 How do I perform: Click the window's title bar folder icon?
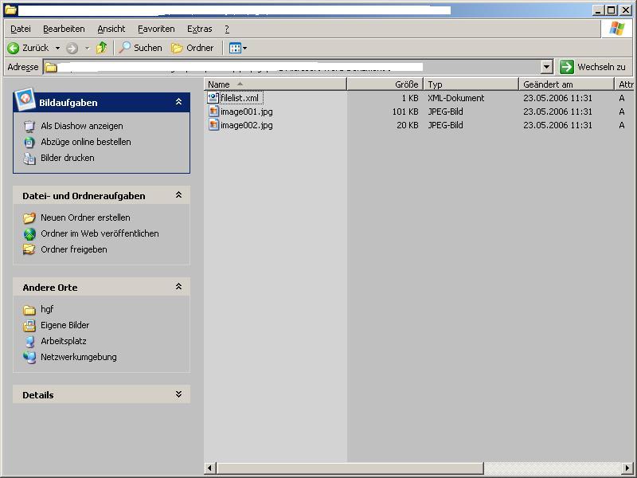coord(10,10)
